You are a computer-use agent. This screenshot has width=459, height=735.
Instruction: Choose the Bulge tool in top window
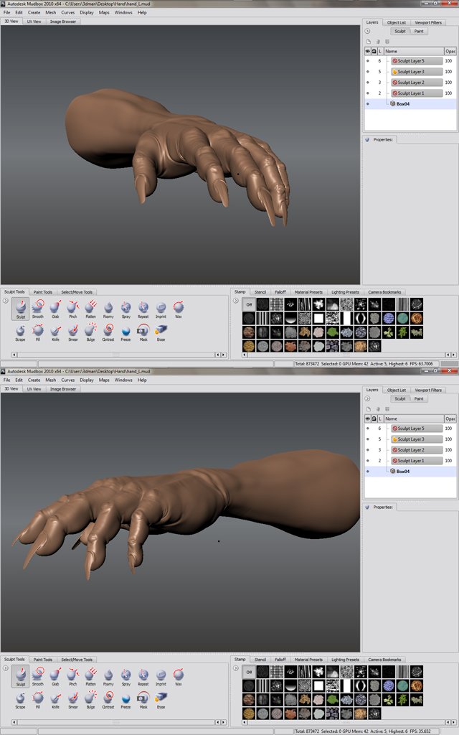[x=90, y=332]
